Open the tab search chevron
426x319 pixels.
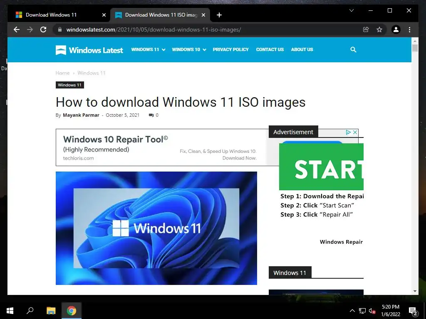tap(351, 10)
